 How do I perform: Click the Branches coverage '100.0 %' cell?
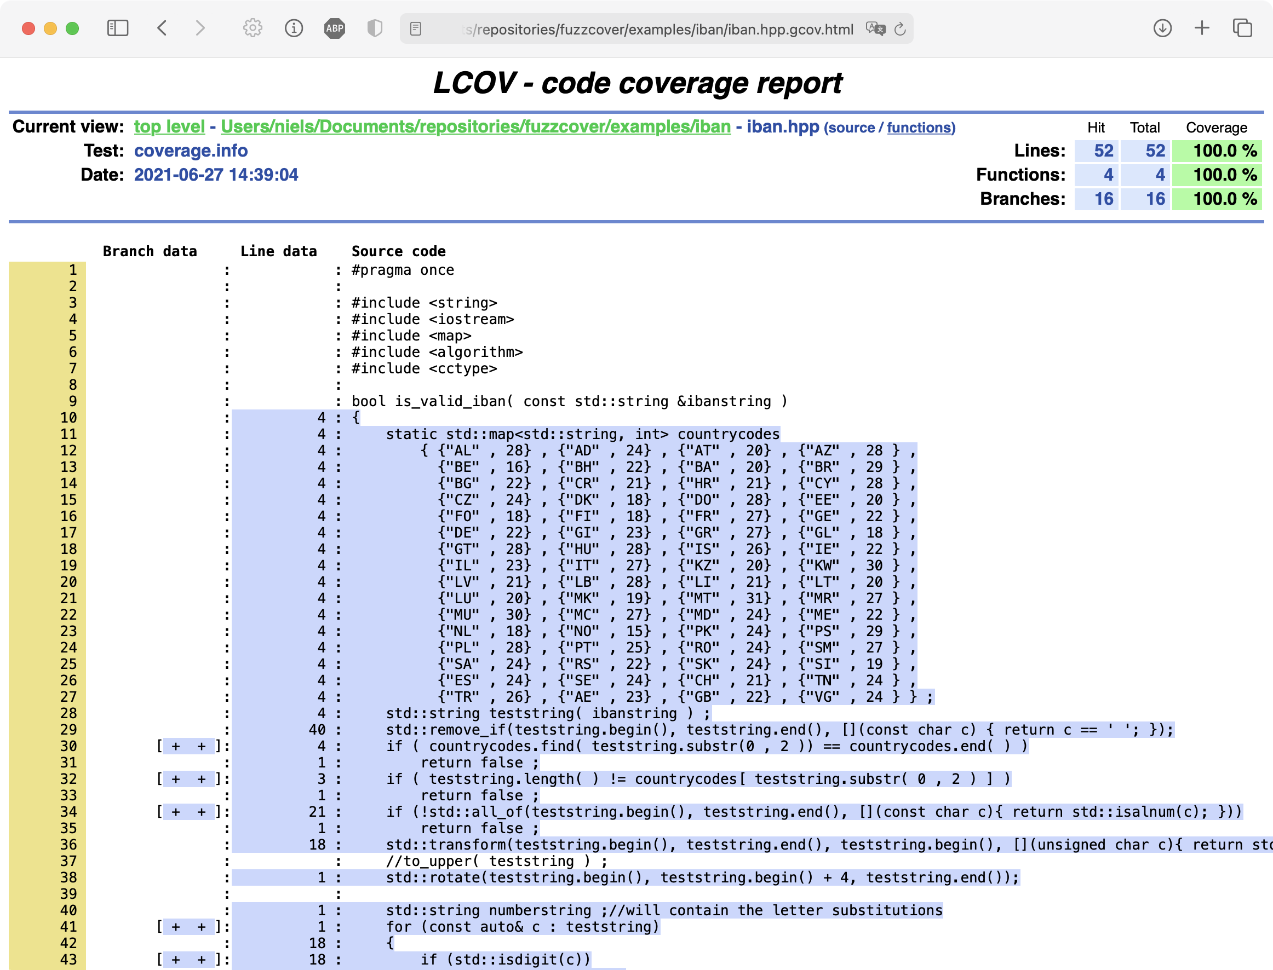click(1217, 199)
